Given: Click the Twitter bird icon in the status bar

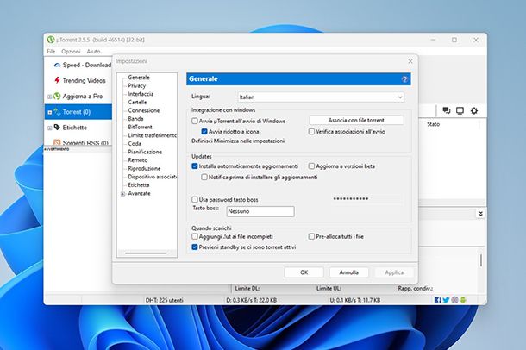Looking at the screenshot, I should pos(446,300).
